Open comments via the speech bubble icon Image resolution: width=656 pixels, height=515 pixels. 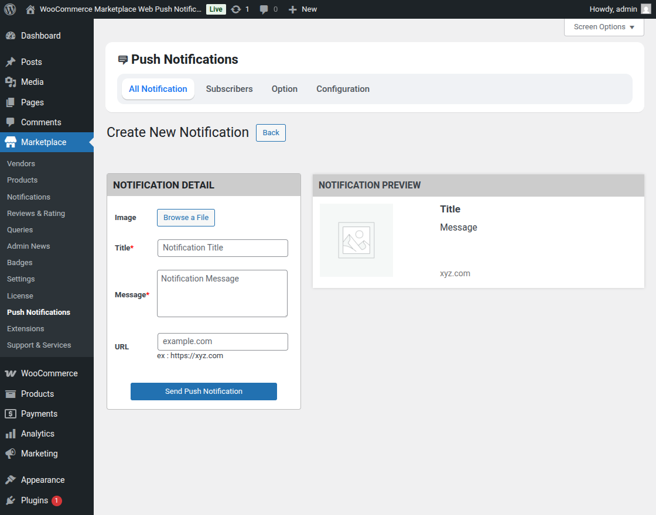point(265,9)
